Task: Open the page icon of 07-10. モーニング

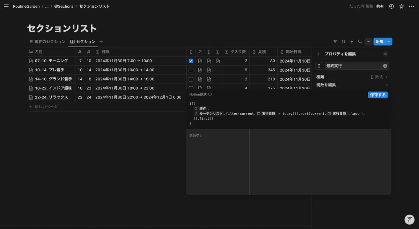Action: (31, 61)
